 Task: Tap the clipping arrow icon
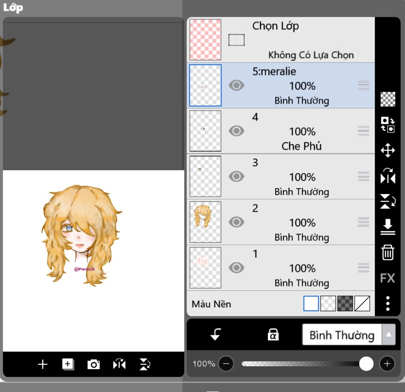click(x=216, y=334)
